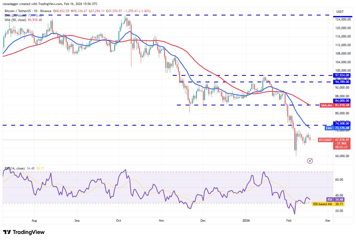Click the 94,789.00 horizontal line label

click(x=342, y=82)
